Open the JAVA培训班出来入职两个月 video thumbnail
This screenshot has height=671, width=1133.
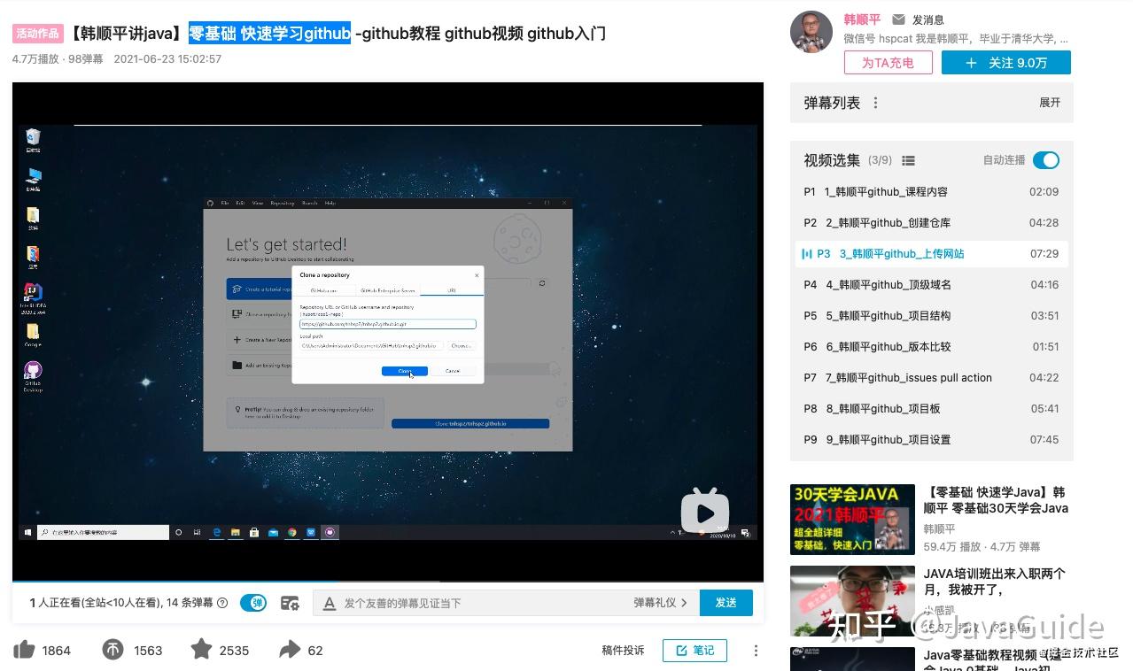[852, 602]
